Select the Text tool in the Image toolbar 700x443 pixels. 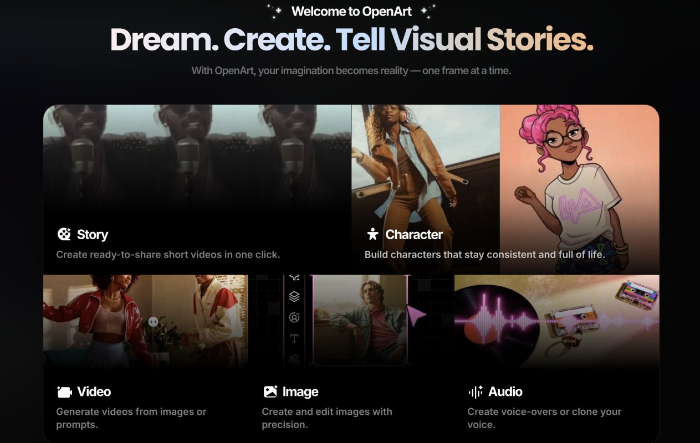294,338
